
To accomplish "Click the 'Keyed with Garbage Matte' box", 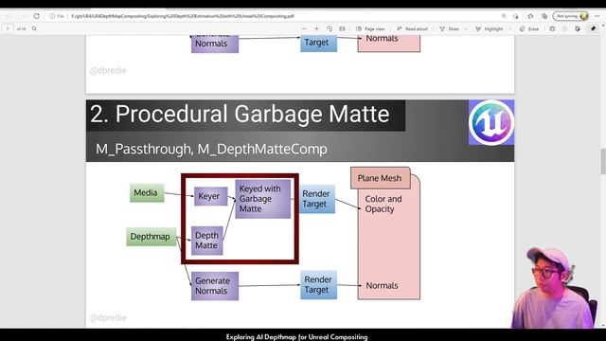I will 263,199.
